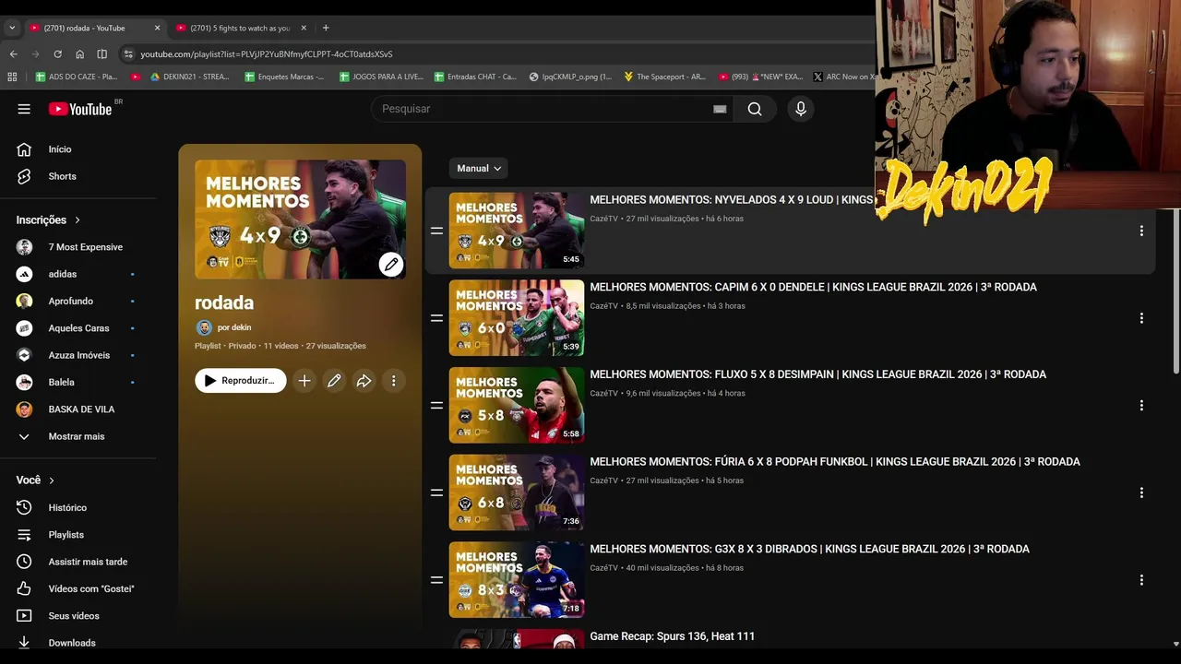Click the browser reload button
The image size is (1181, 664).
coord(57,53)
